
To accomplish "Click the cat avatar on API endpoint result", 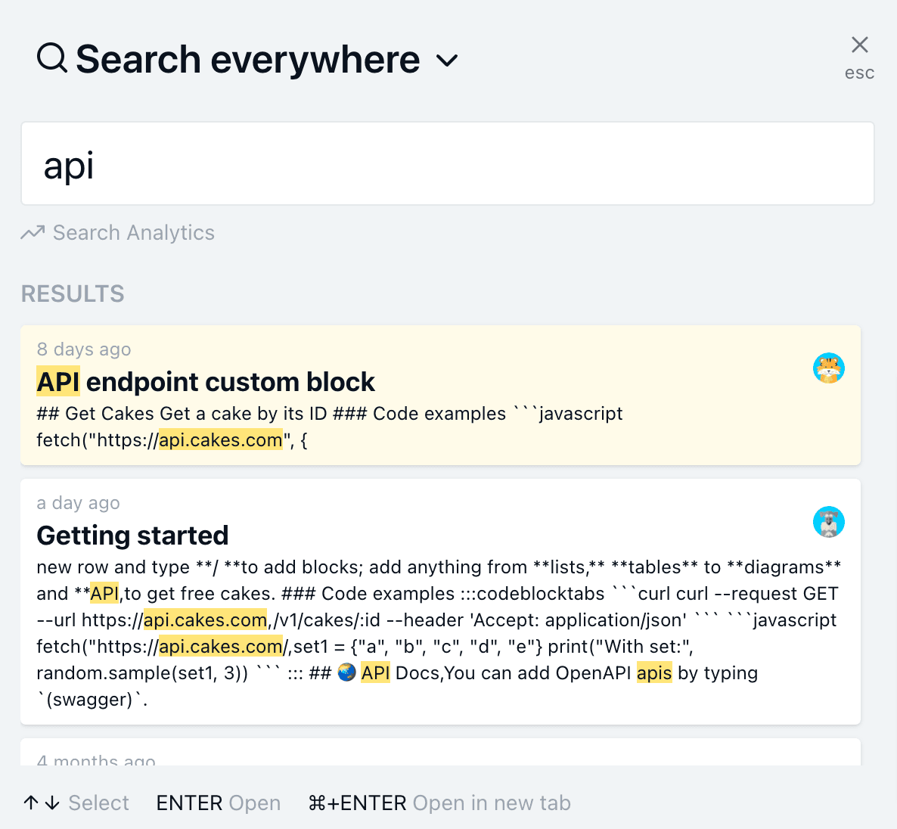I will point(829,368).
